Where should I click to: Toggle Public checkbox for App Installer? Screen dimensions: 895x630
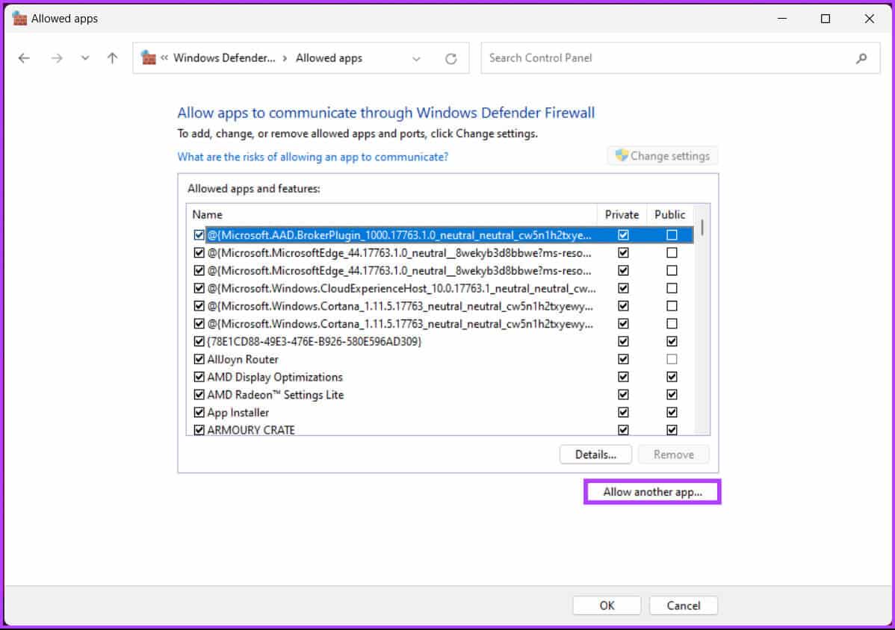[x=672, y=412]
